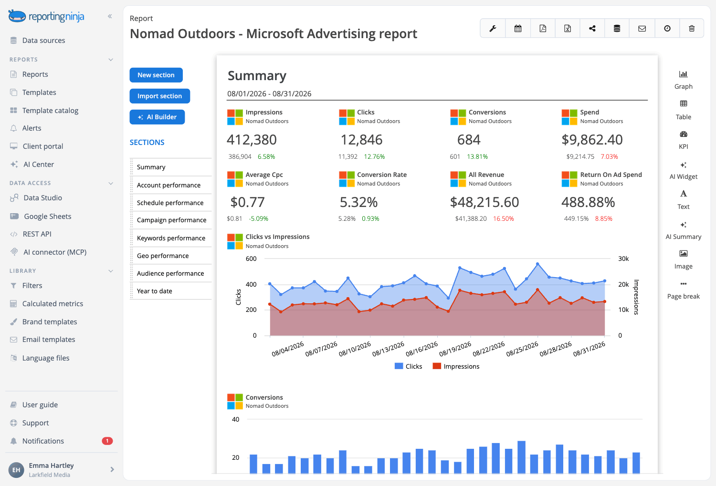This screenshot has height=486, width=716.
Task: Open the AI Builder
Action: tap(157, 117)
